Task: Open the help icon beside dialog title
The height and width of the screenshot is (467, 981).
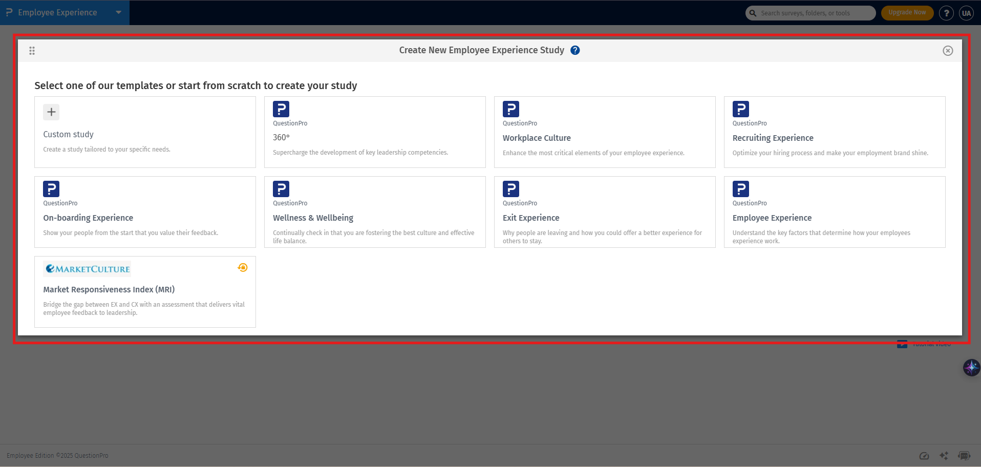Action: (574, 50)
